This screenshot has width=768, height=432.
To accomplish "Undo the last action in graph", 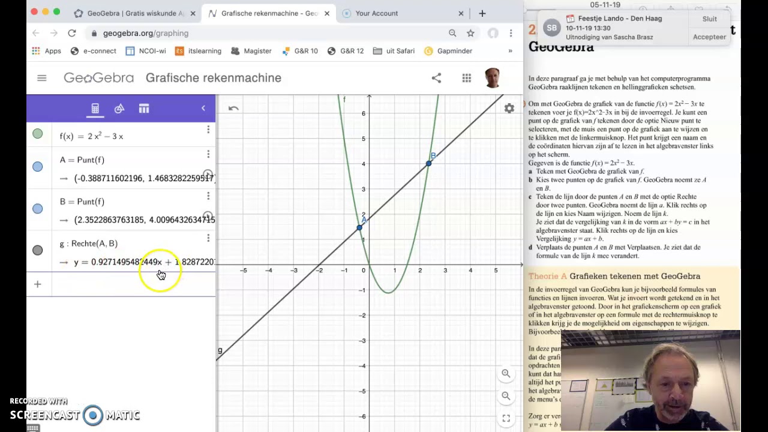I will click(x=233, y=109).
